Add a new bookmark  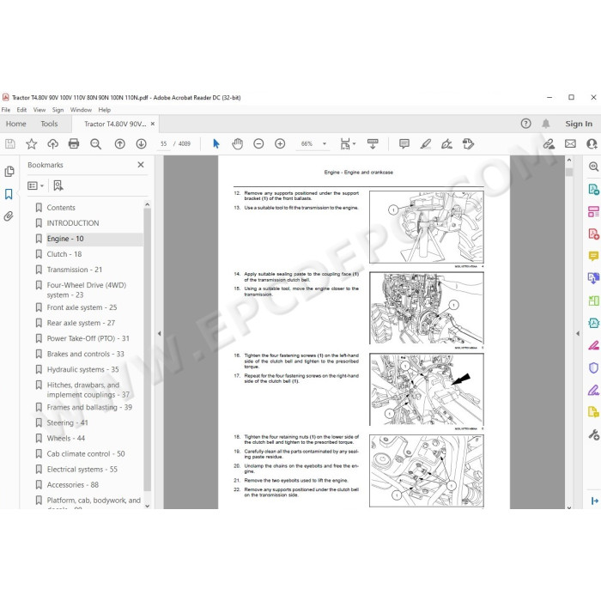click(x=58, y=186)
